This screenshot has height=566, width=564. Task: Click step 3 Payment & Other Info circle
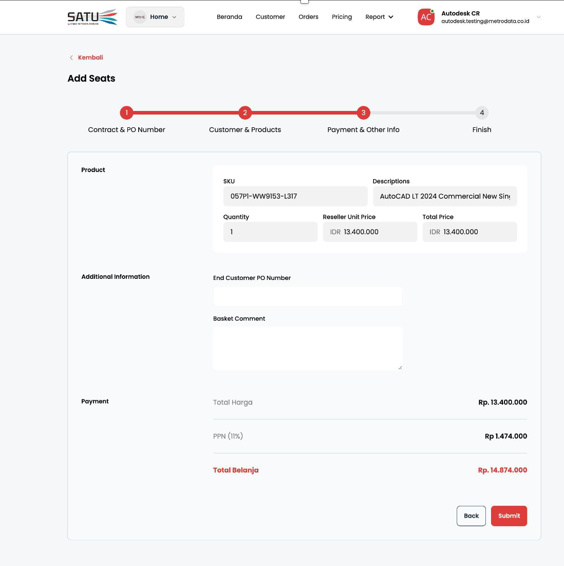[x=363, y=112]
